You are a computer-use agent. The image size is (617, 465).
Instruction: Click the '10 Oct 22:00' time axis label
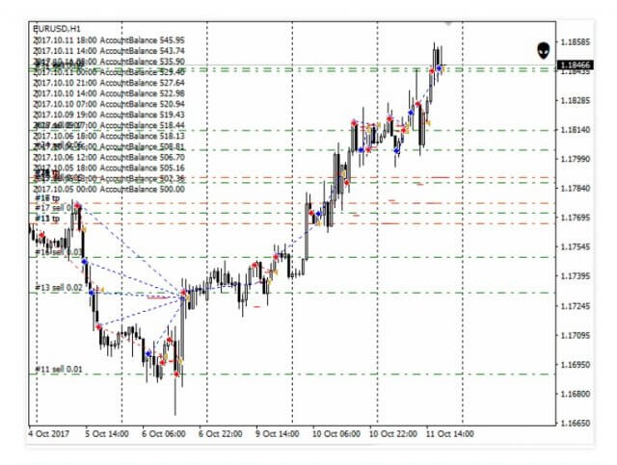click(393, 434)
